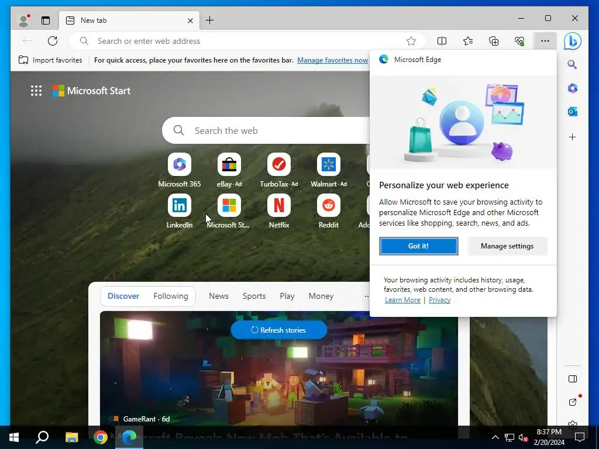Click the open-link-externally sidebar icon
Screen dimensions: 599x449
(x=572, y=402)
